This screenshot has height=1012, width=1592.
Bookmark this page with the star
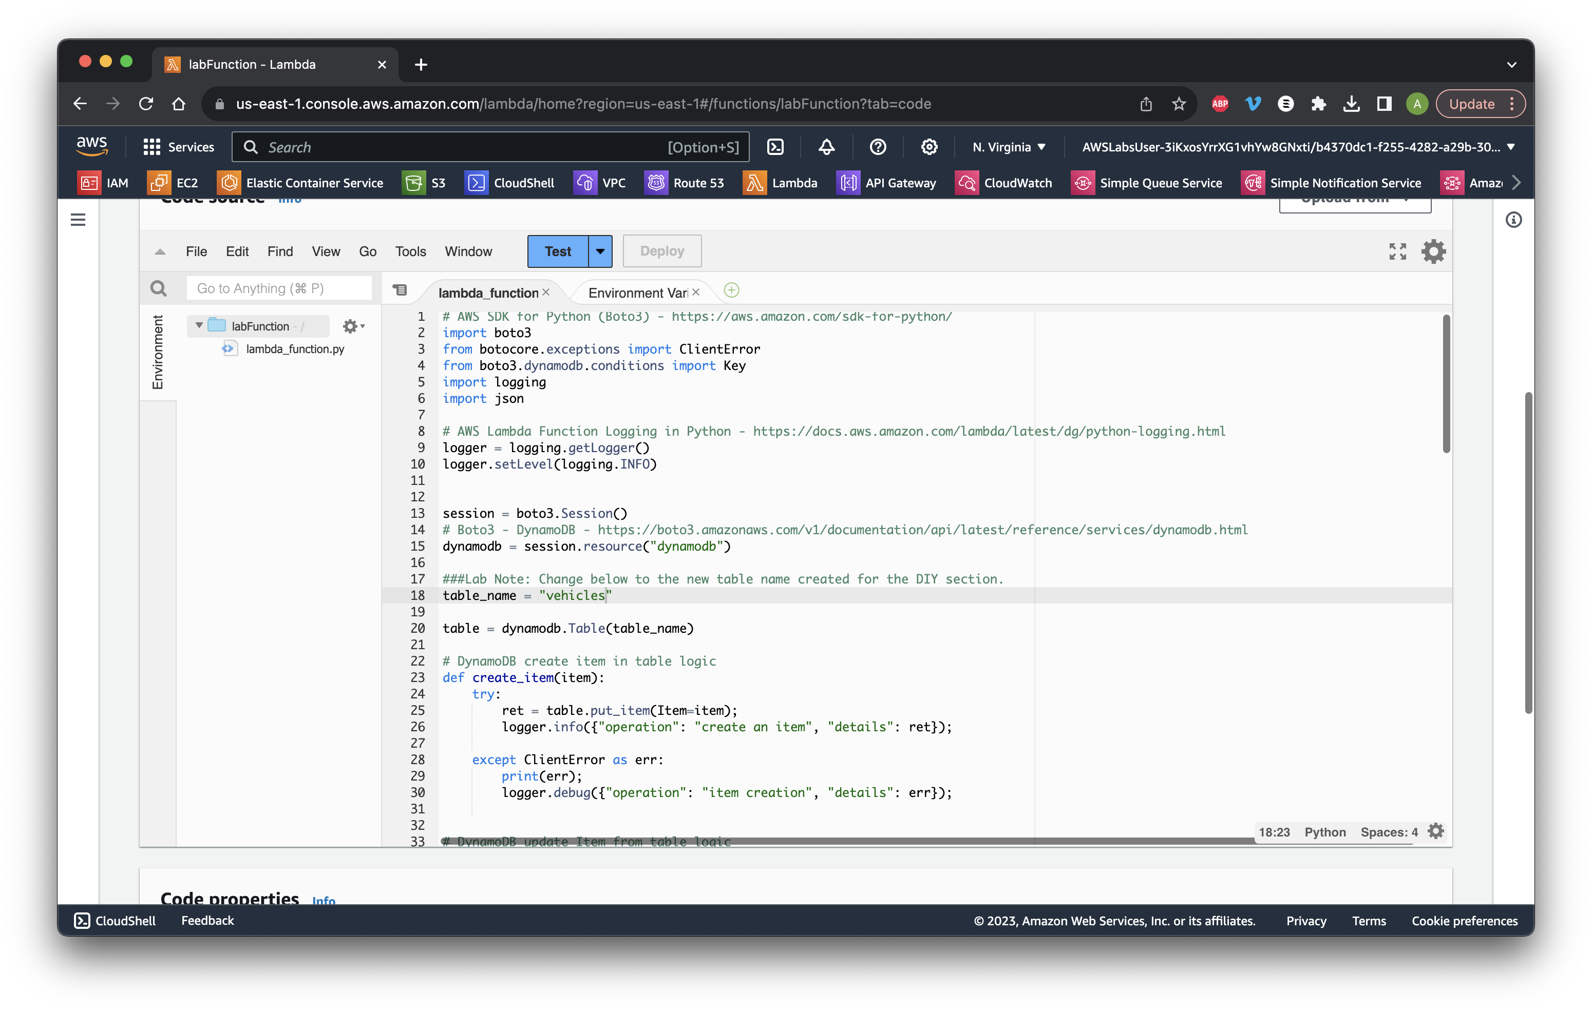pos(1178,104)
